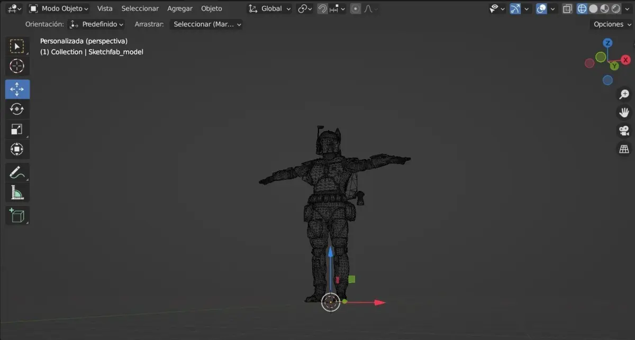Select the Move tool
635x340 pixels.
pyautogui.click(x=17, y=89)
